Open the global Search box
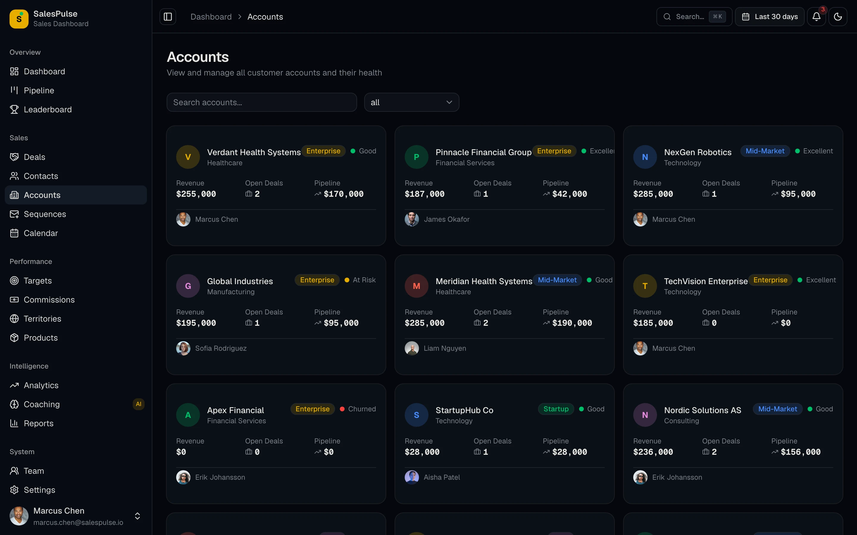The image size is (857, 535). [x=694, y=17]
